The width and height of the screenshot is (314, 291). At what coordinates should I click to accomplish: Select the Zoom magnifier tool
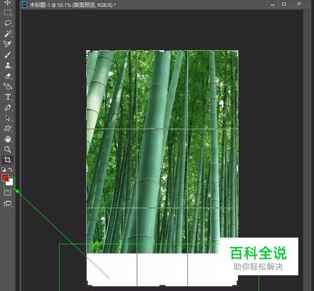click(x=8, y=149)
